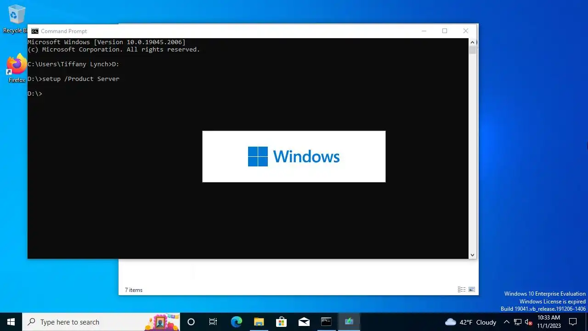The height and width of the screenshot is (331, 588).
Task: Open the Command Prompt title bar icon menu
Action: pos(35,31)
